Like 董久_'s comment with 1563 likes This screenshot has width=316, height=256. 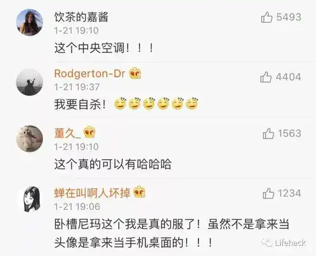269,133
